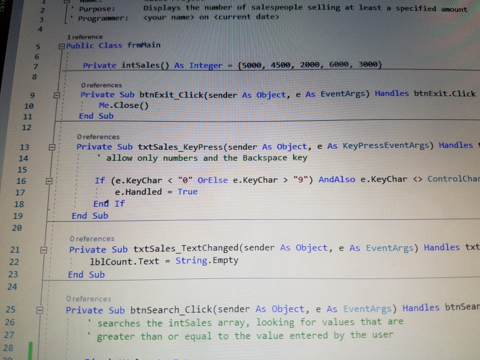Click the Me.Close() statement
The image size is (480, 360).
pos(124,106)
